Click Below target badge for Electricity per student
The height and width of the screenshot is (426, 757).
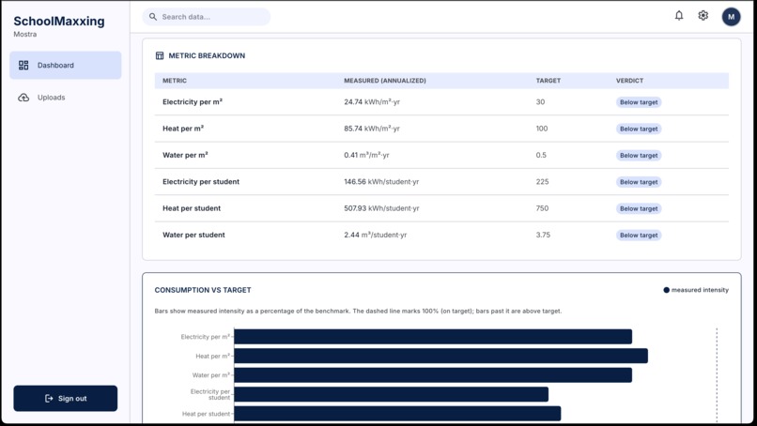(x=639, y=182)
